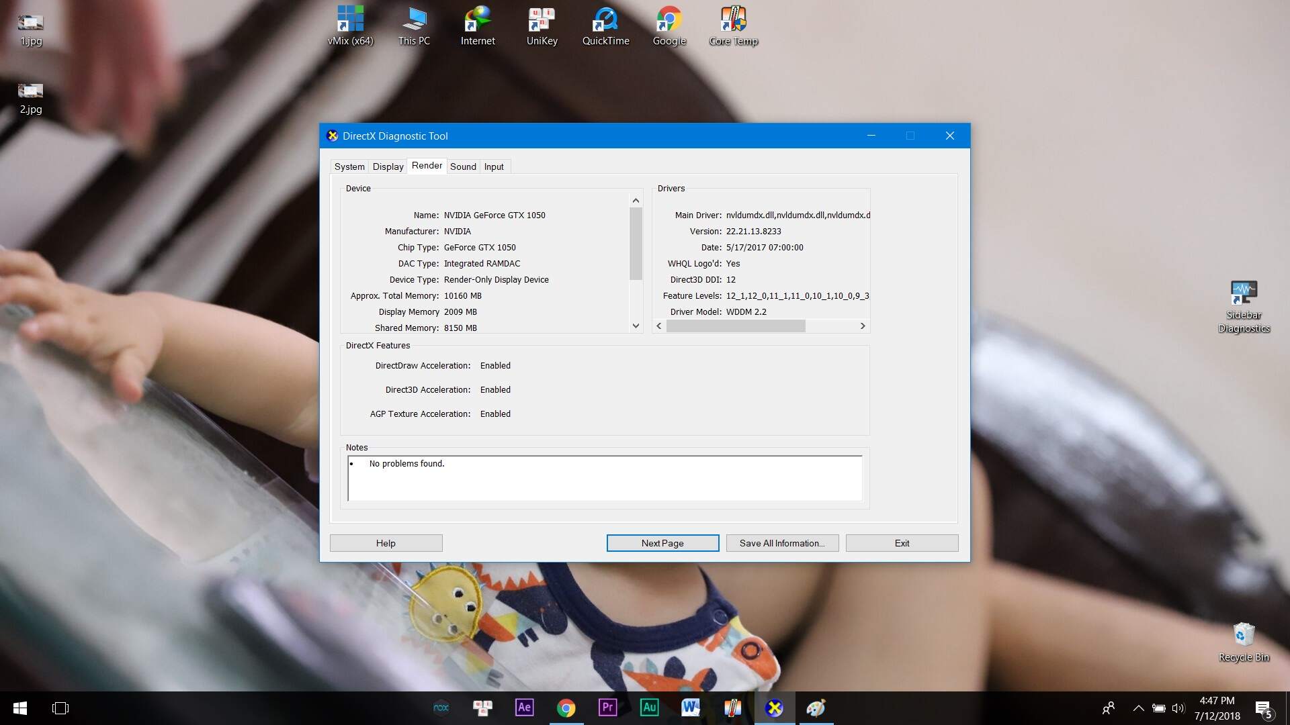Click right arrow of Drivers horizontal scrollbar
1290x725 pixels.
tap(863, 326)
